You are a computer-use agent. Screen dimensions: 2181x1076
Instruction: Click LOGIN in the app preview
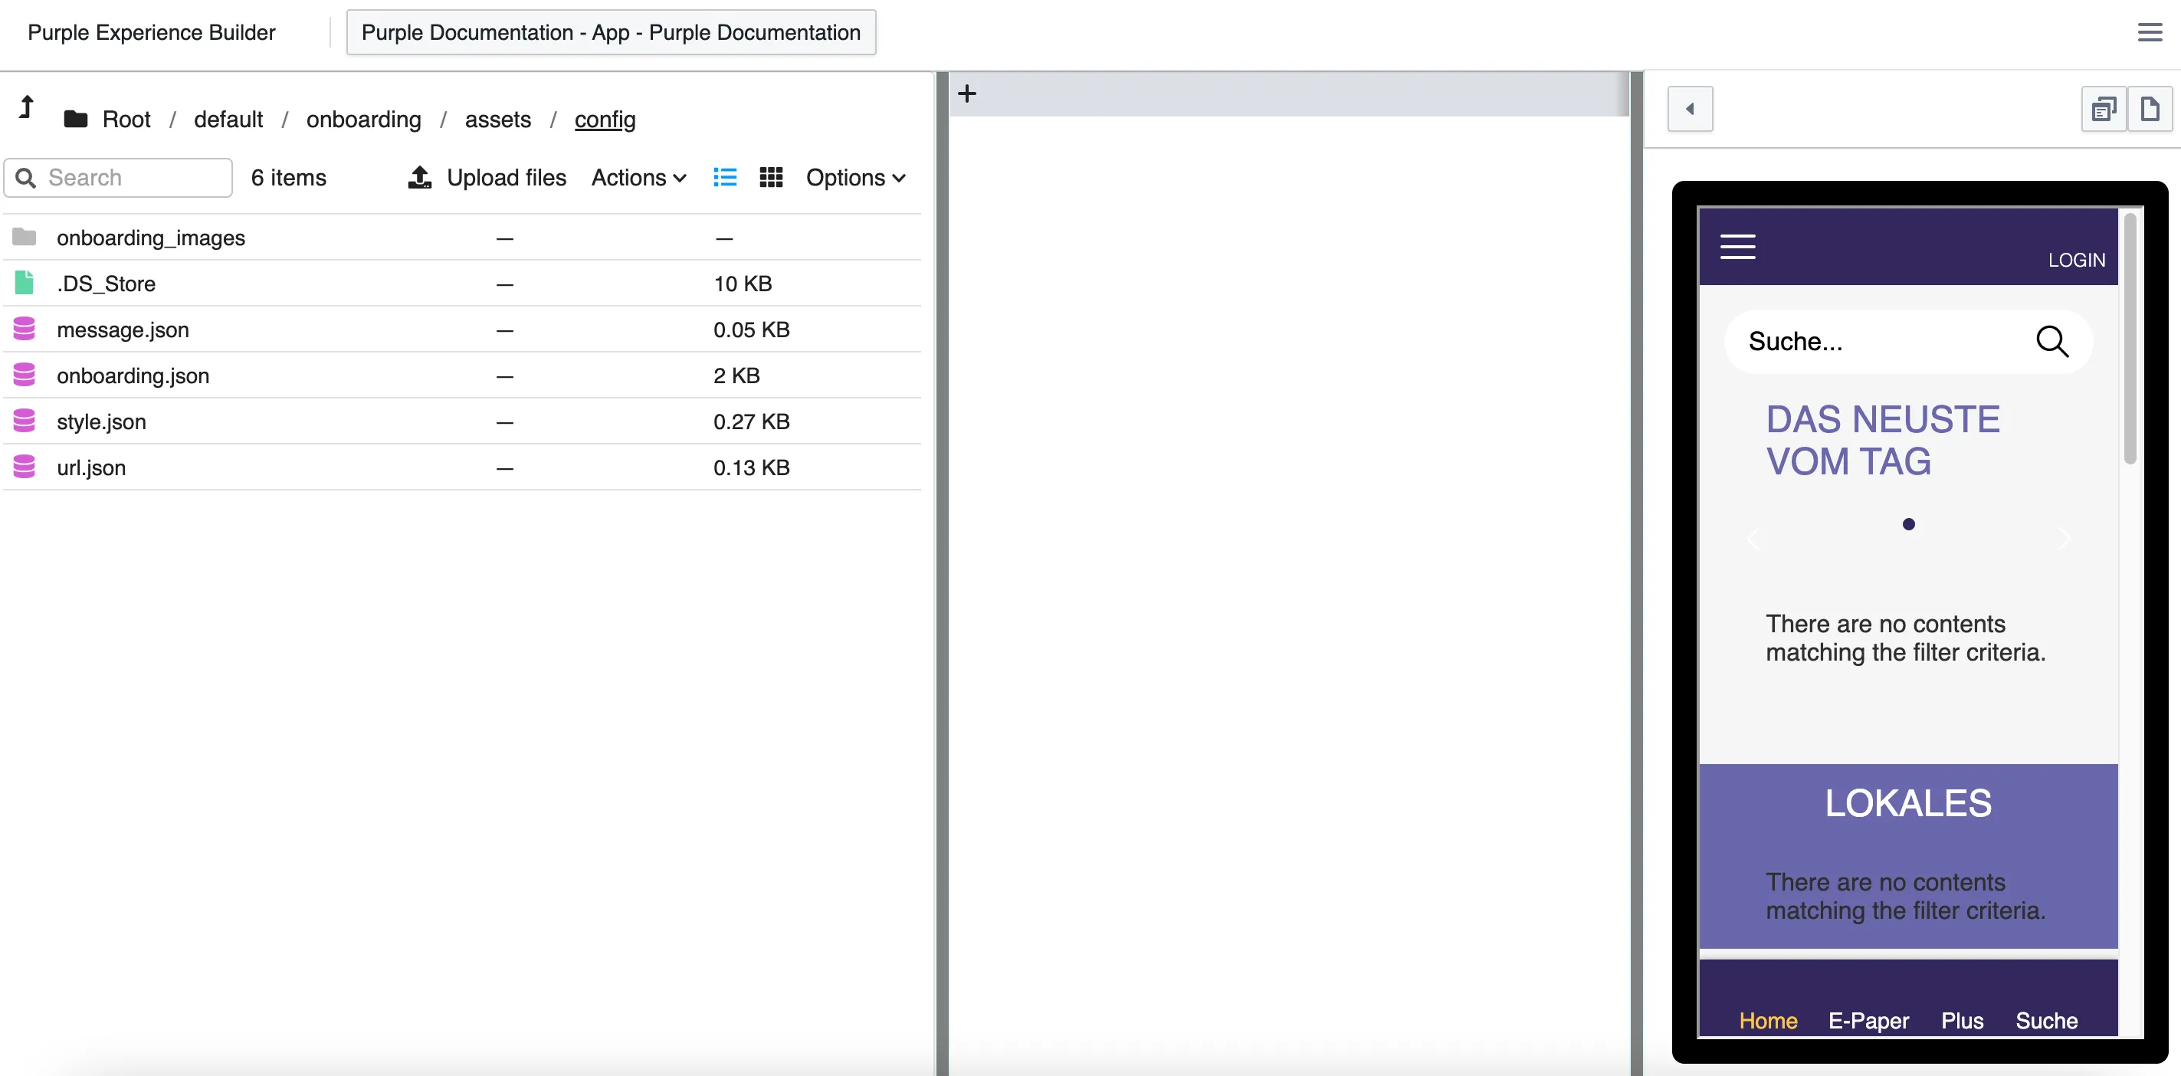pyautogui.click(x=2076, y=260)
